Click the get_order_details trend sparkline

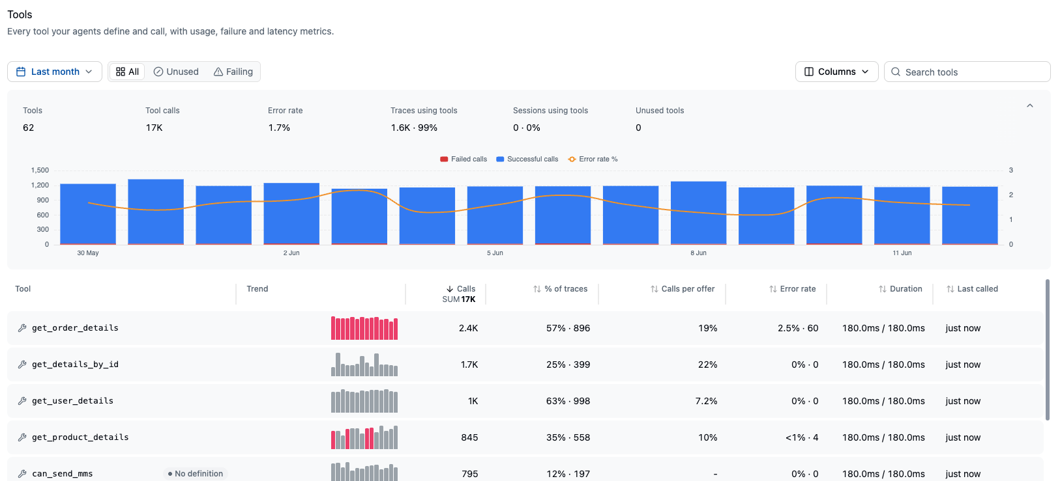pos(364,328)
